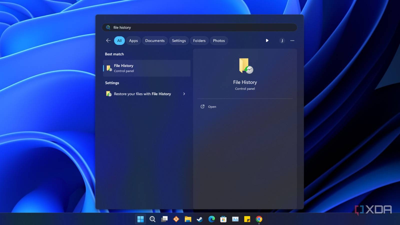Launch Microsoft Edge from the taskbar
This screenshot has width=400, height=225.
[x=212, y=219]
